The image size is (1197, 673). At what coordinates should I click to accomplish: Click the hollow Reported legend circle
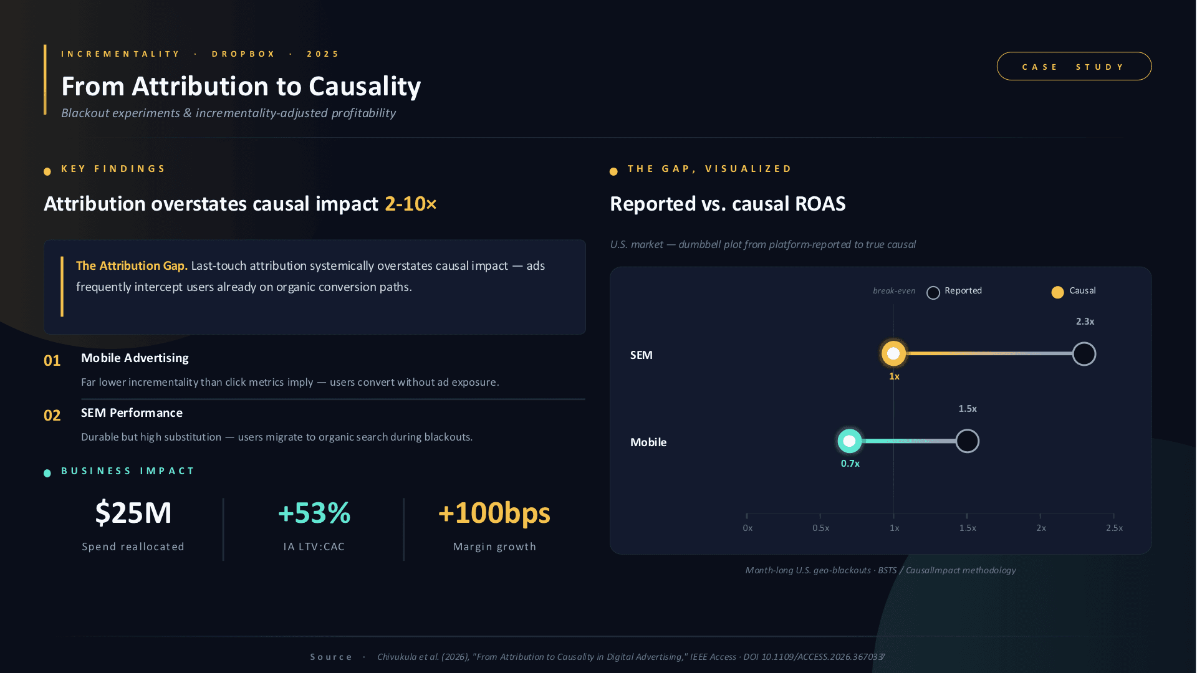click(x=933, y=293)
